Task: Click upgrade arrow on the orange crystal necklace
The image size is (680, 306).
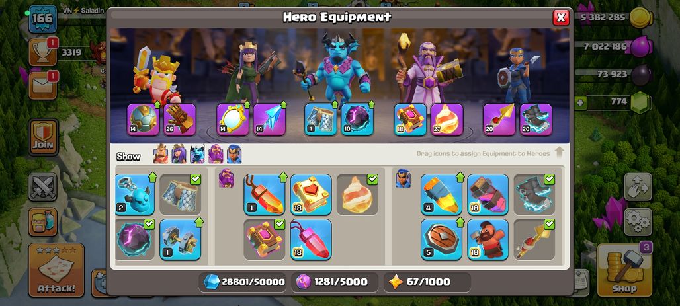Action: (x=283, y=177)
